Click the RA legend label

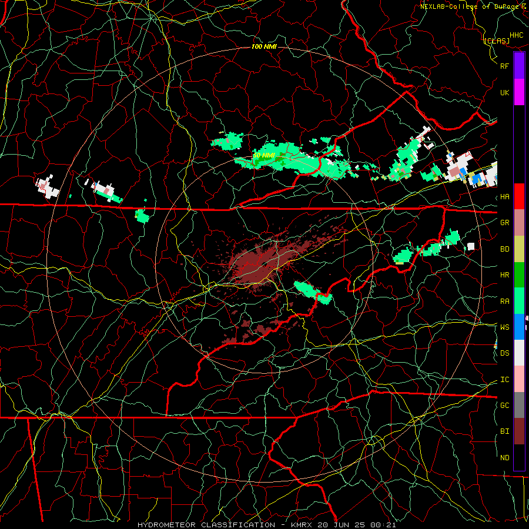coord(504,302)
